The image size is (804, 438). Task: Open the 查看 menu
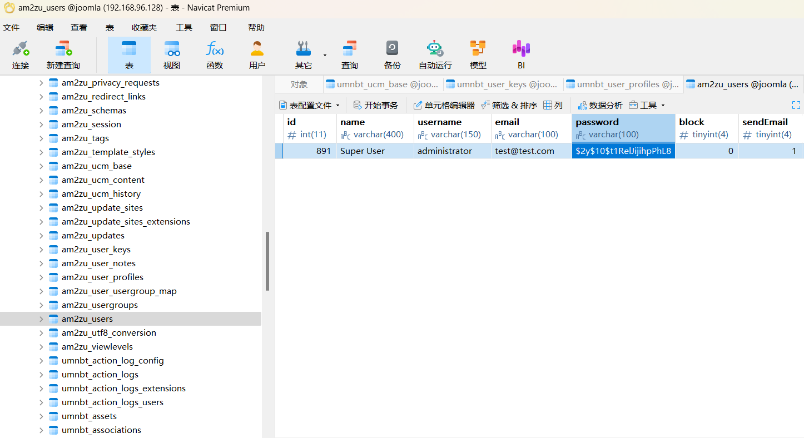79,27
